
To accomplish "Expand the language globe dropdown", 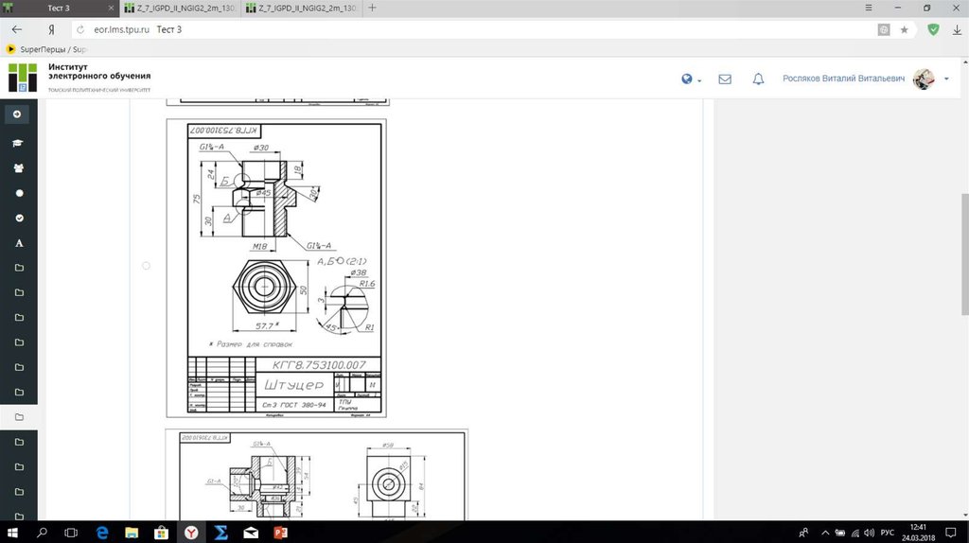I will (x=691, y=79).
